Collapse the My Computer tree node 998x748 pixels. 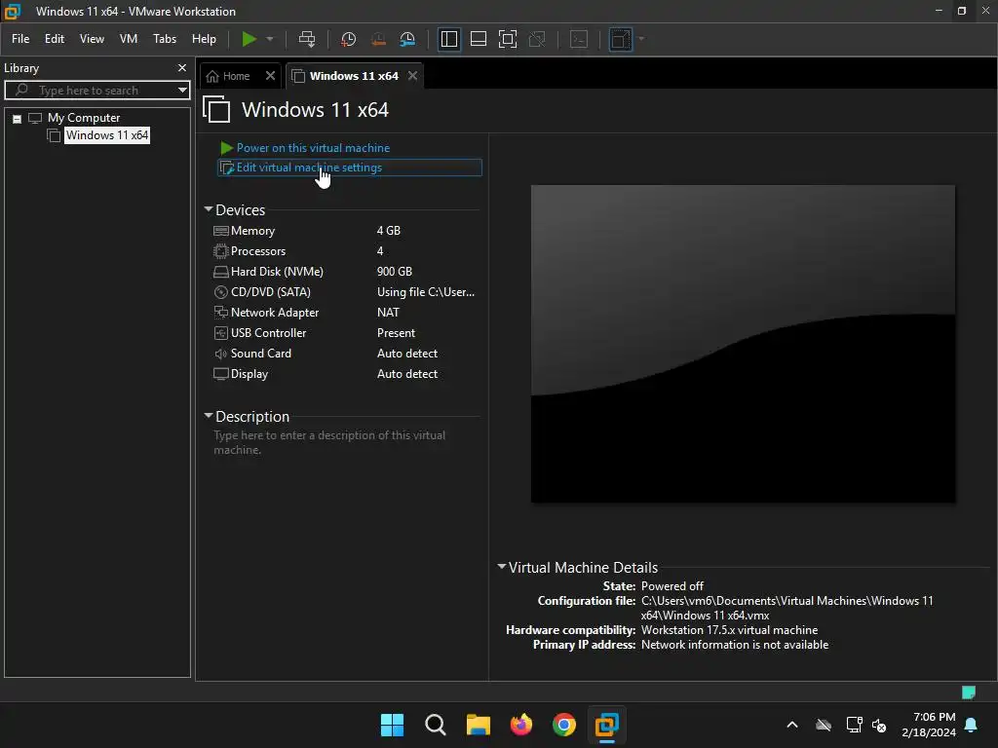[18, 118]
